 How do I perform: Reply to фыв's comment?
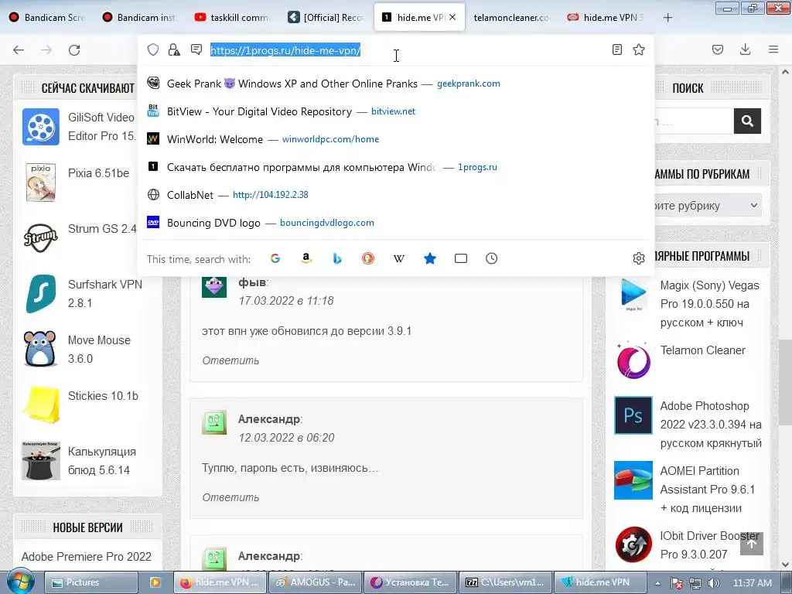(230, 360)
